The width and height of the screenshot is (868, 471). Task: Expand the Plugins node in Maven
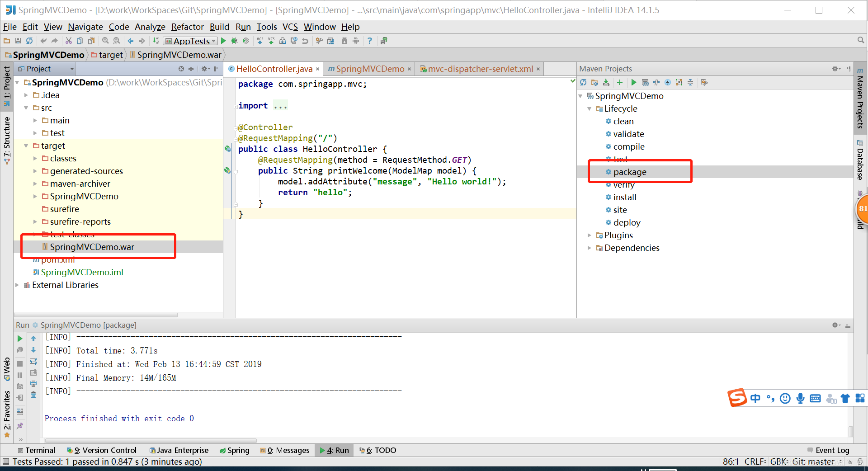pyautogui.click(x=590, y=235)
